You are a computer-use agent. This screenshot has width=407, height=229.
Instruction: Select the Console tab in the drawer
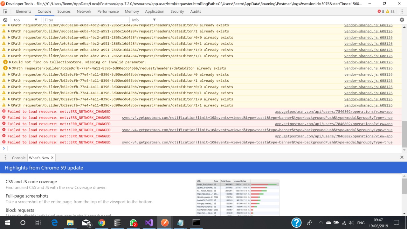click(19, 158)
